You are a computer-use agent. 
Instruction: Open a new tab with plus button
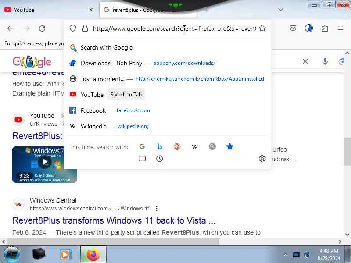coord(206,10)
